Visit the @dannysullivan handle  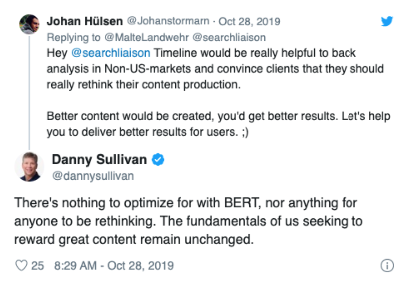pos(93,176)
